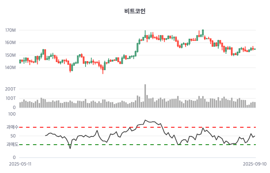Viewport: 270px width, 173px height.
Task: Click the 과매수 overbought label
Action: pos(12,127)
